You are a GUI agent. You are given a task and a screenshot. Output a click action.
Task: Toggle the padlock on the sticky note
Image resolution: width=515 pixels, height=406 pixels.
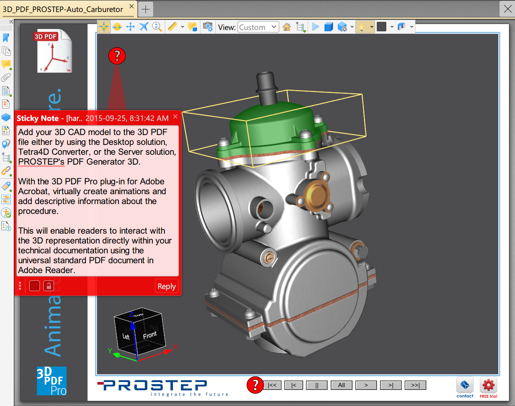[48, 286]
